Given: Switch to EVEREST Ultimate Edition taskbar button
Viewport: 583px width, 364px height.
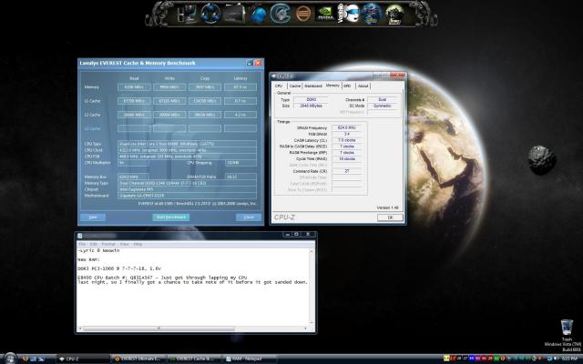Looking at the screenshot, I should pyautogui.click(x=138, y=359).
